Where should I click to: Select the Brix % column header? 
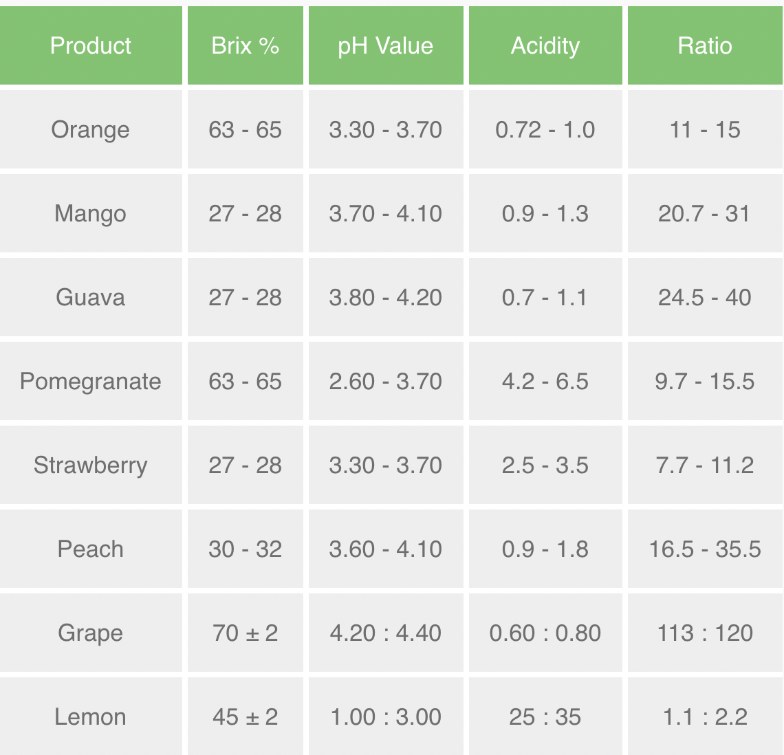coord(245,45)
